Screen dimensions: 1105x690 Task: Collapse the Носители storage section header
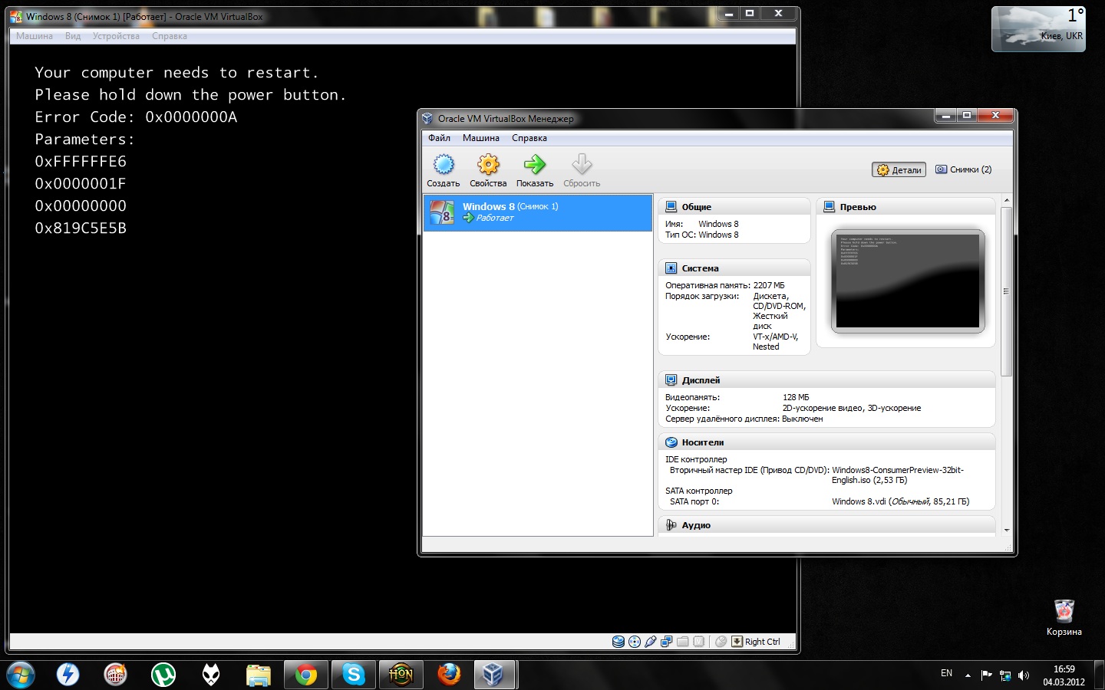[702, 442]
